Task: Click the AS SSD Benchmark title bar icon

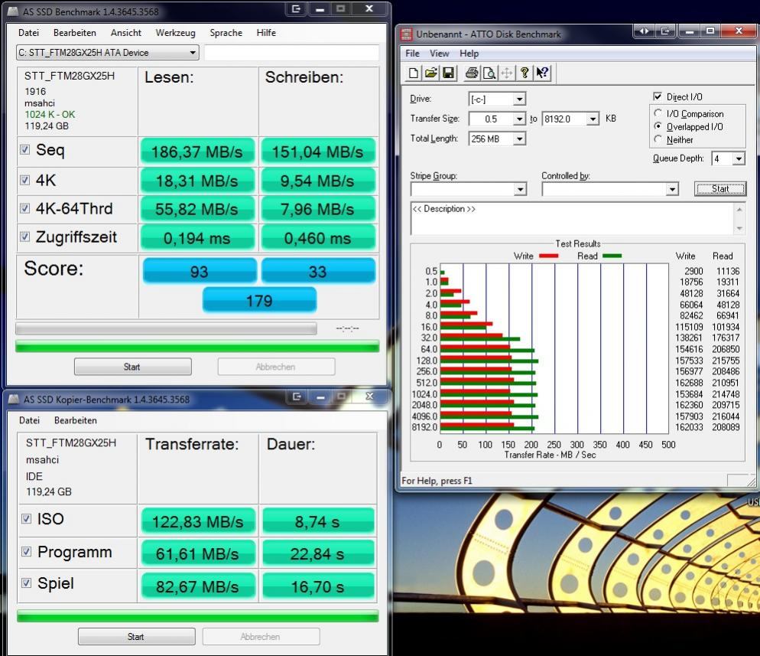Action: pyautogui.click(x=13, y=11)
